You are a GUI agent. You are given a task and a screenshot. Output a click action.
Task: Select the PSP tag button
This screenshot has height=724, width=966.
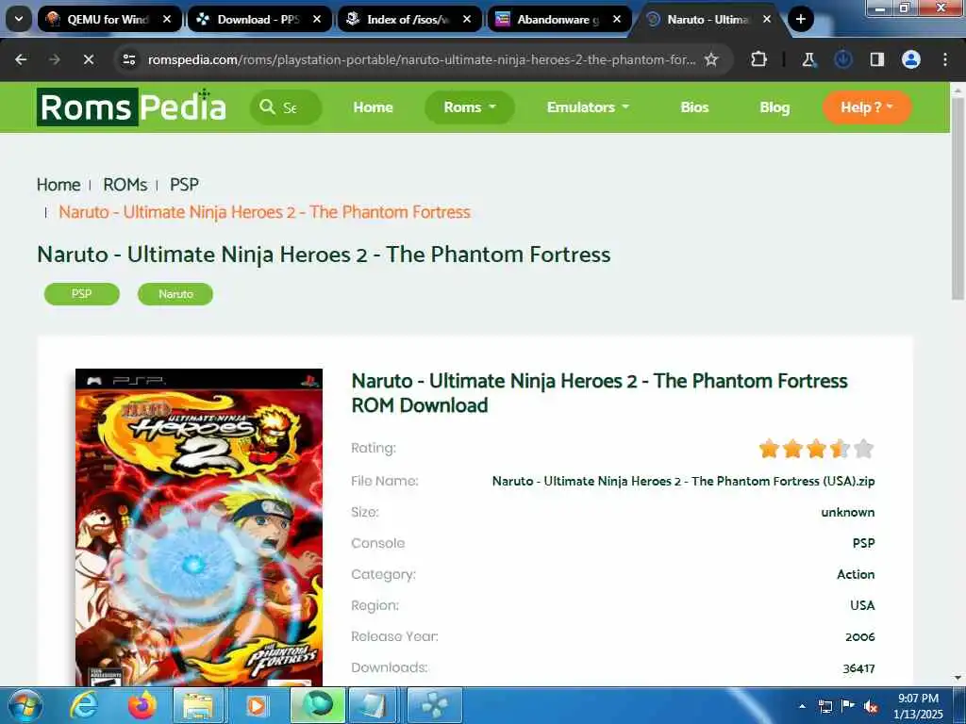[82, 294]
